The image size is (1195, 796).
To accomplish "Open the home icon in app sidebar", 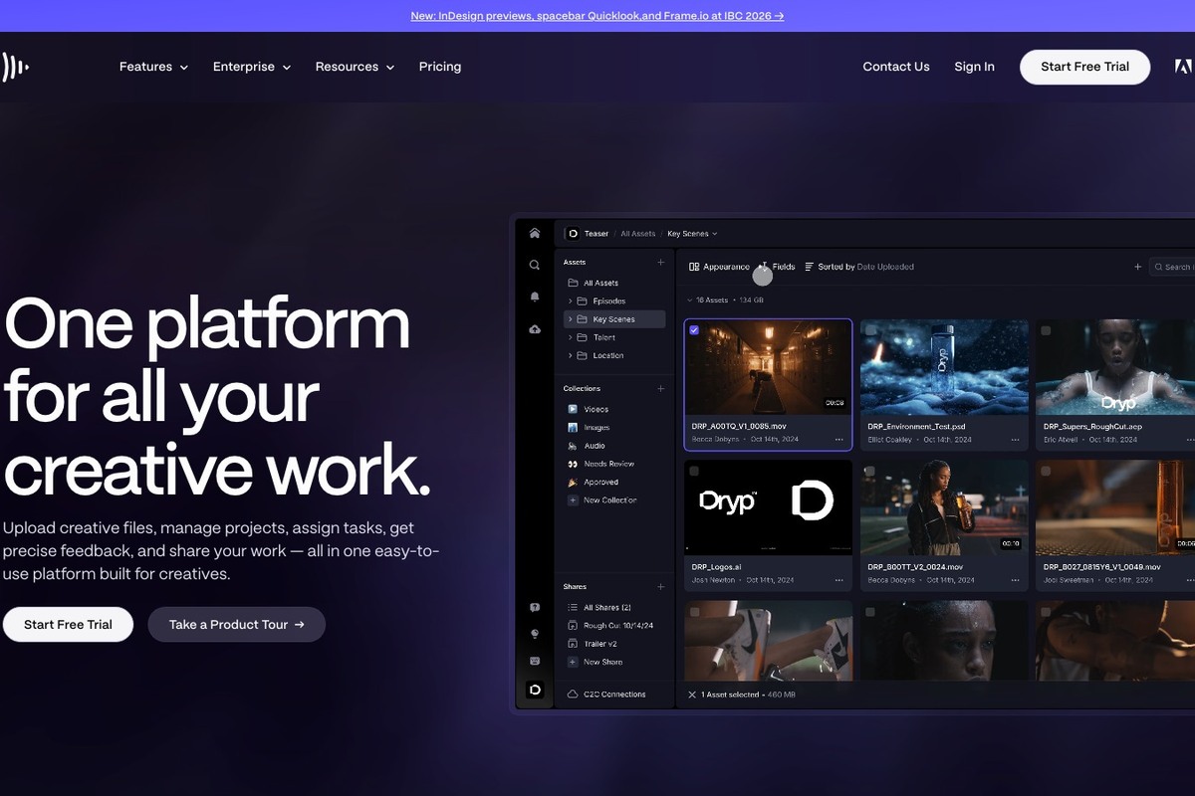I will [x=535, y=233].
